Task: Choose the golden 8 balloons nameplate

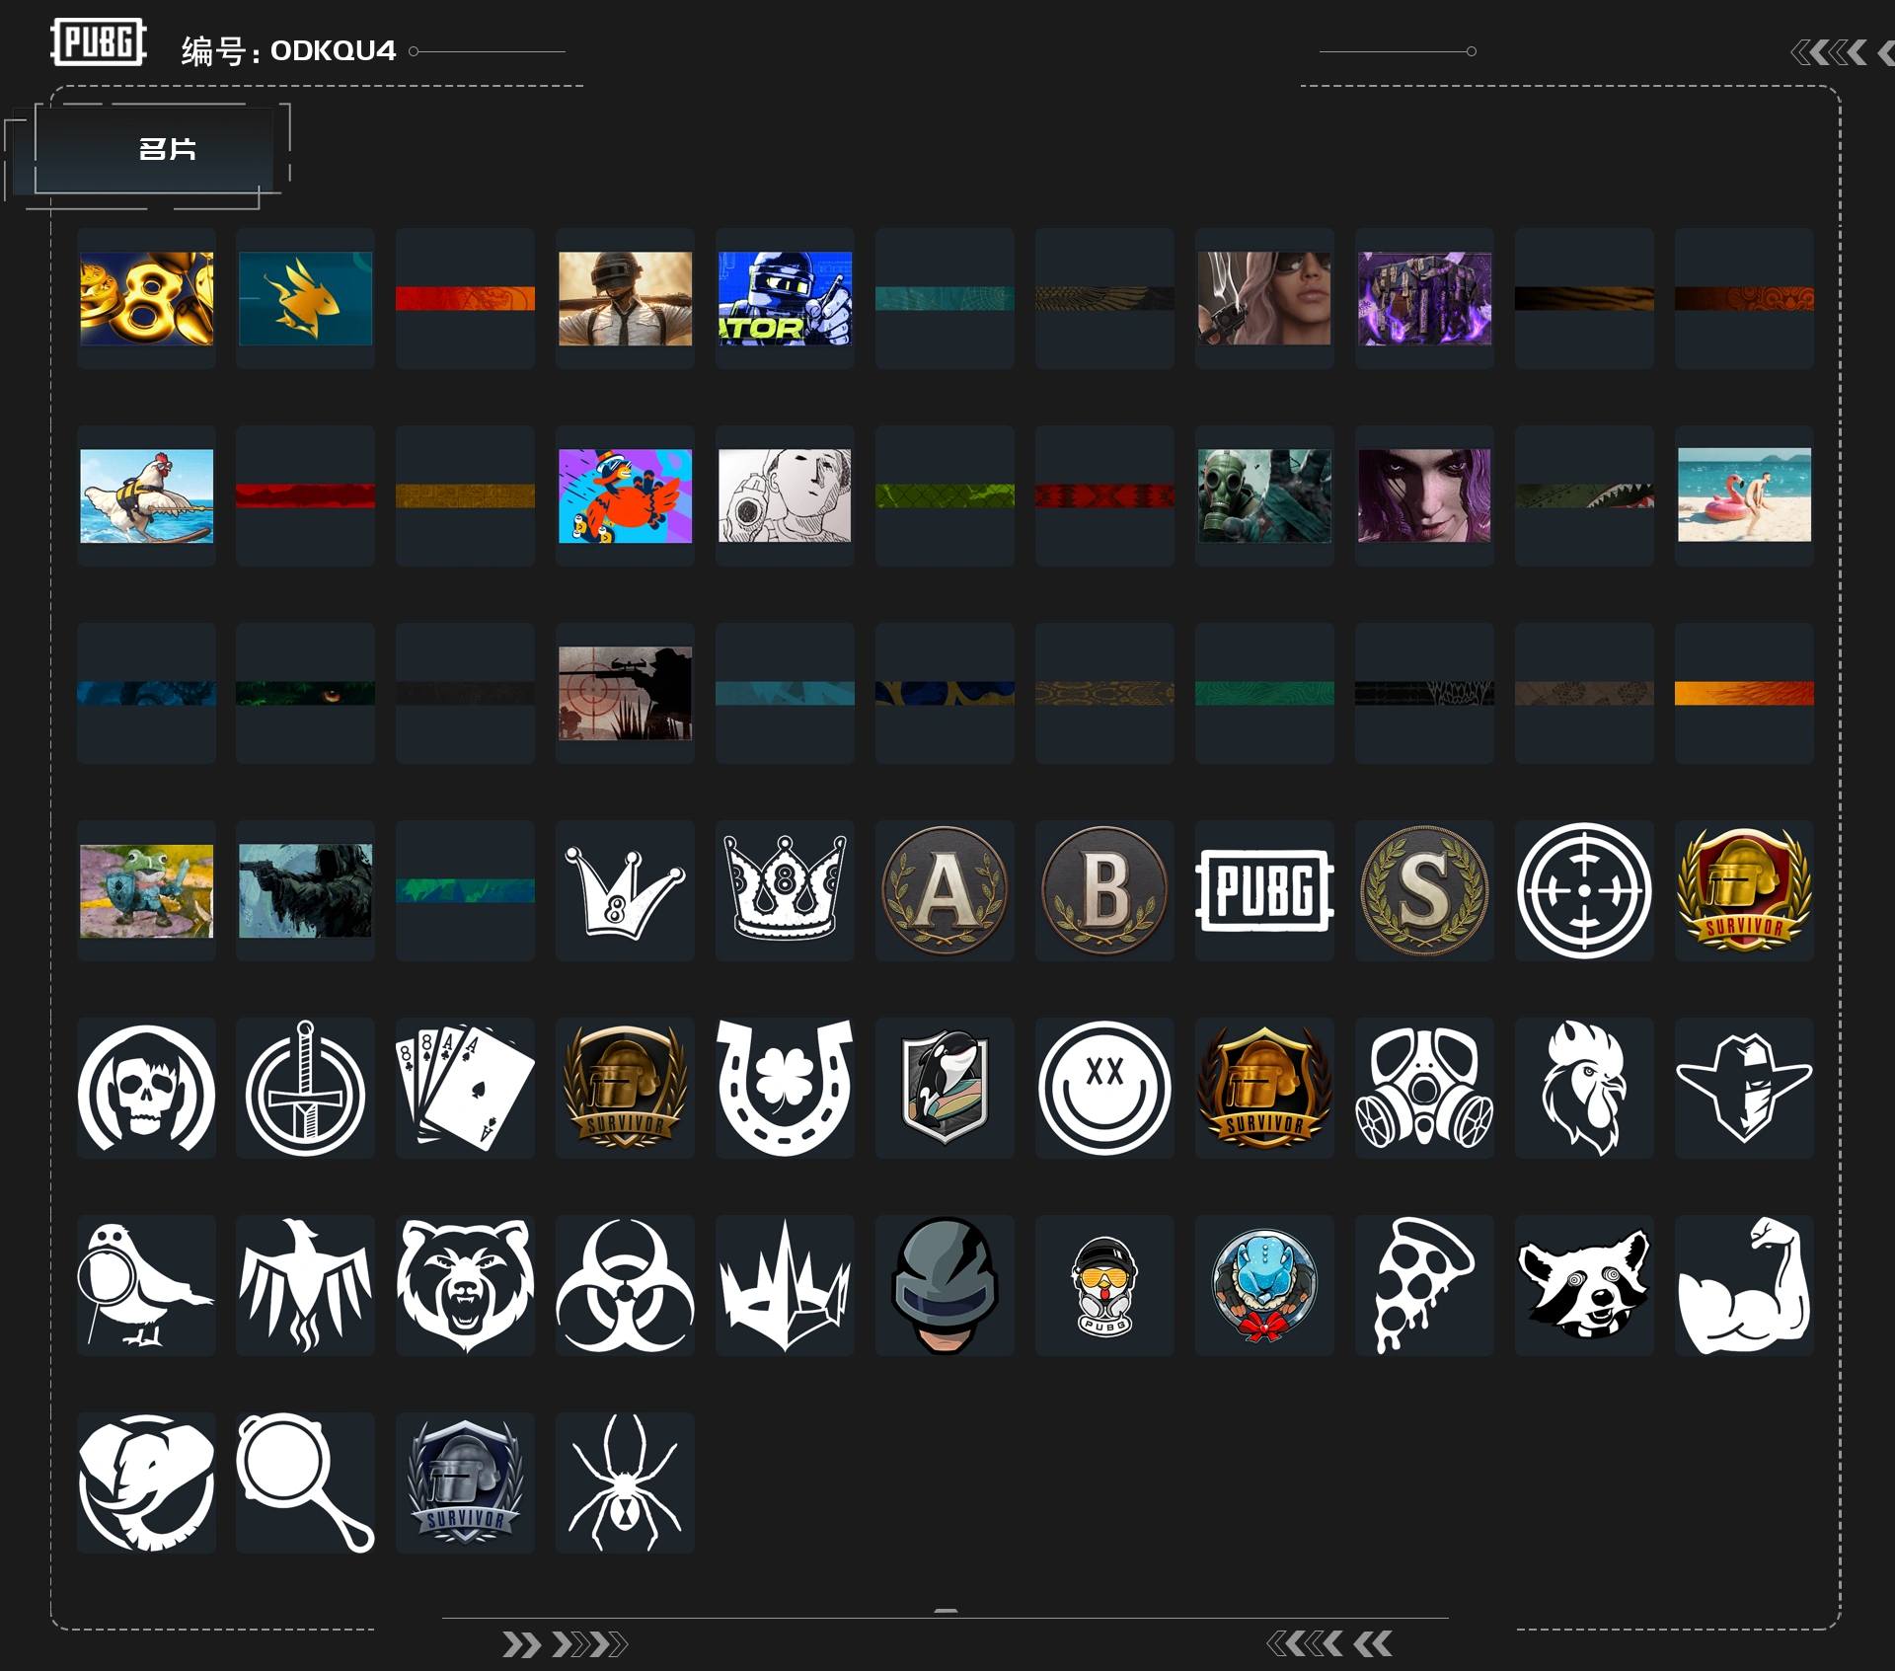Action: pos(146,298)
